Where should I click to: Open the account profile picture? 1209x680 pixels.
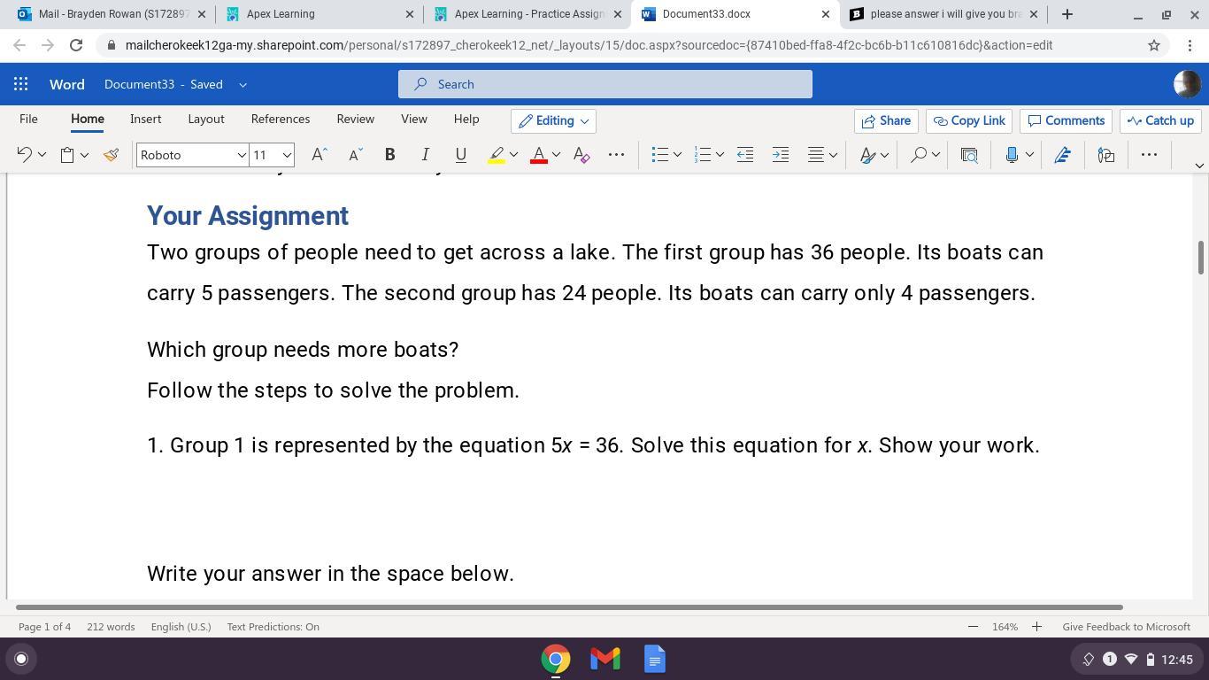tap(1187, 84)
